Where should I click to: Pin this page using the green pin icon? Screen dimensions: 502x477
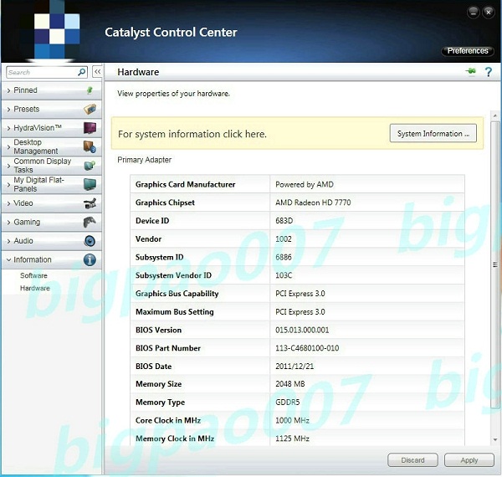coord(471,71)
